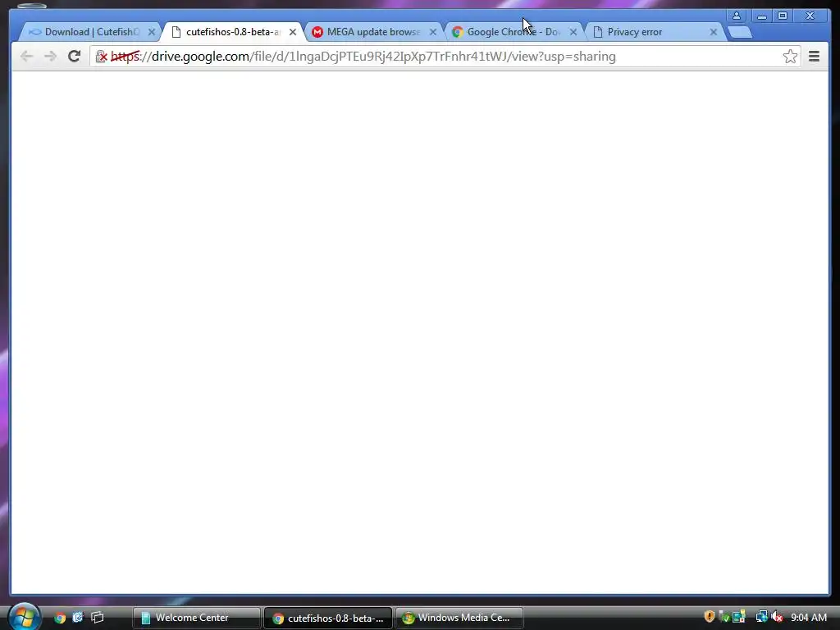
Task: Open the broken HTTPS security info icon
Action: (x=101, y=57)
